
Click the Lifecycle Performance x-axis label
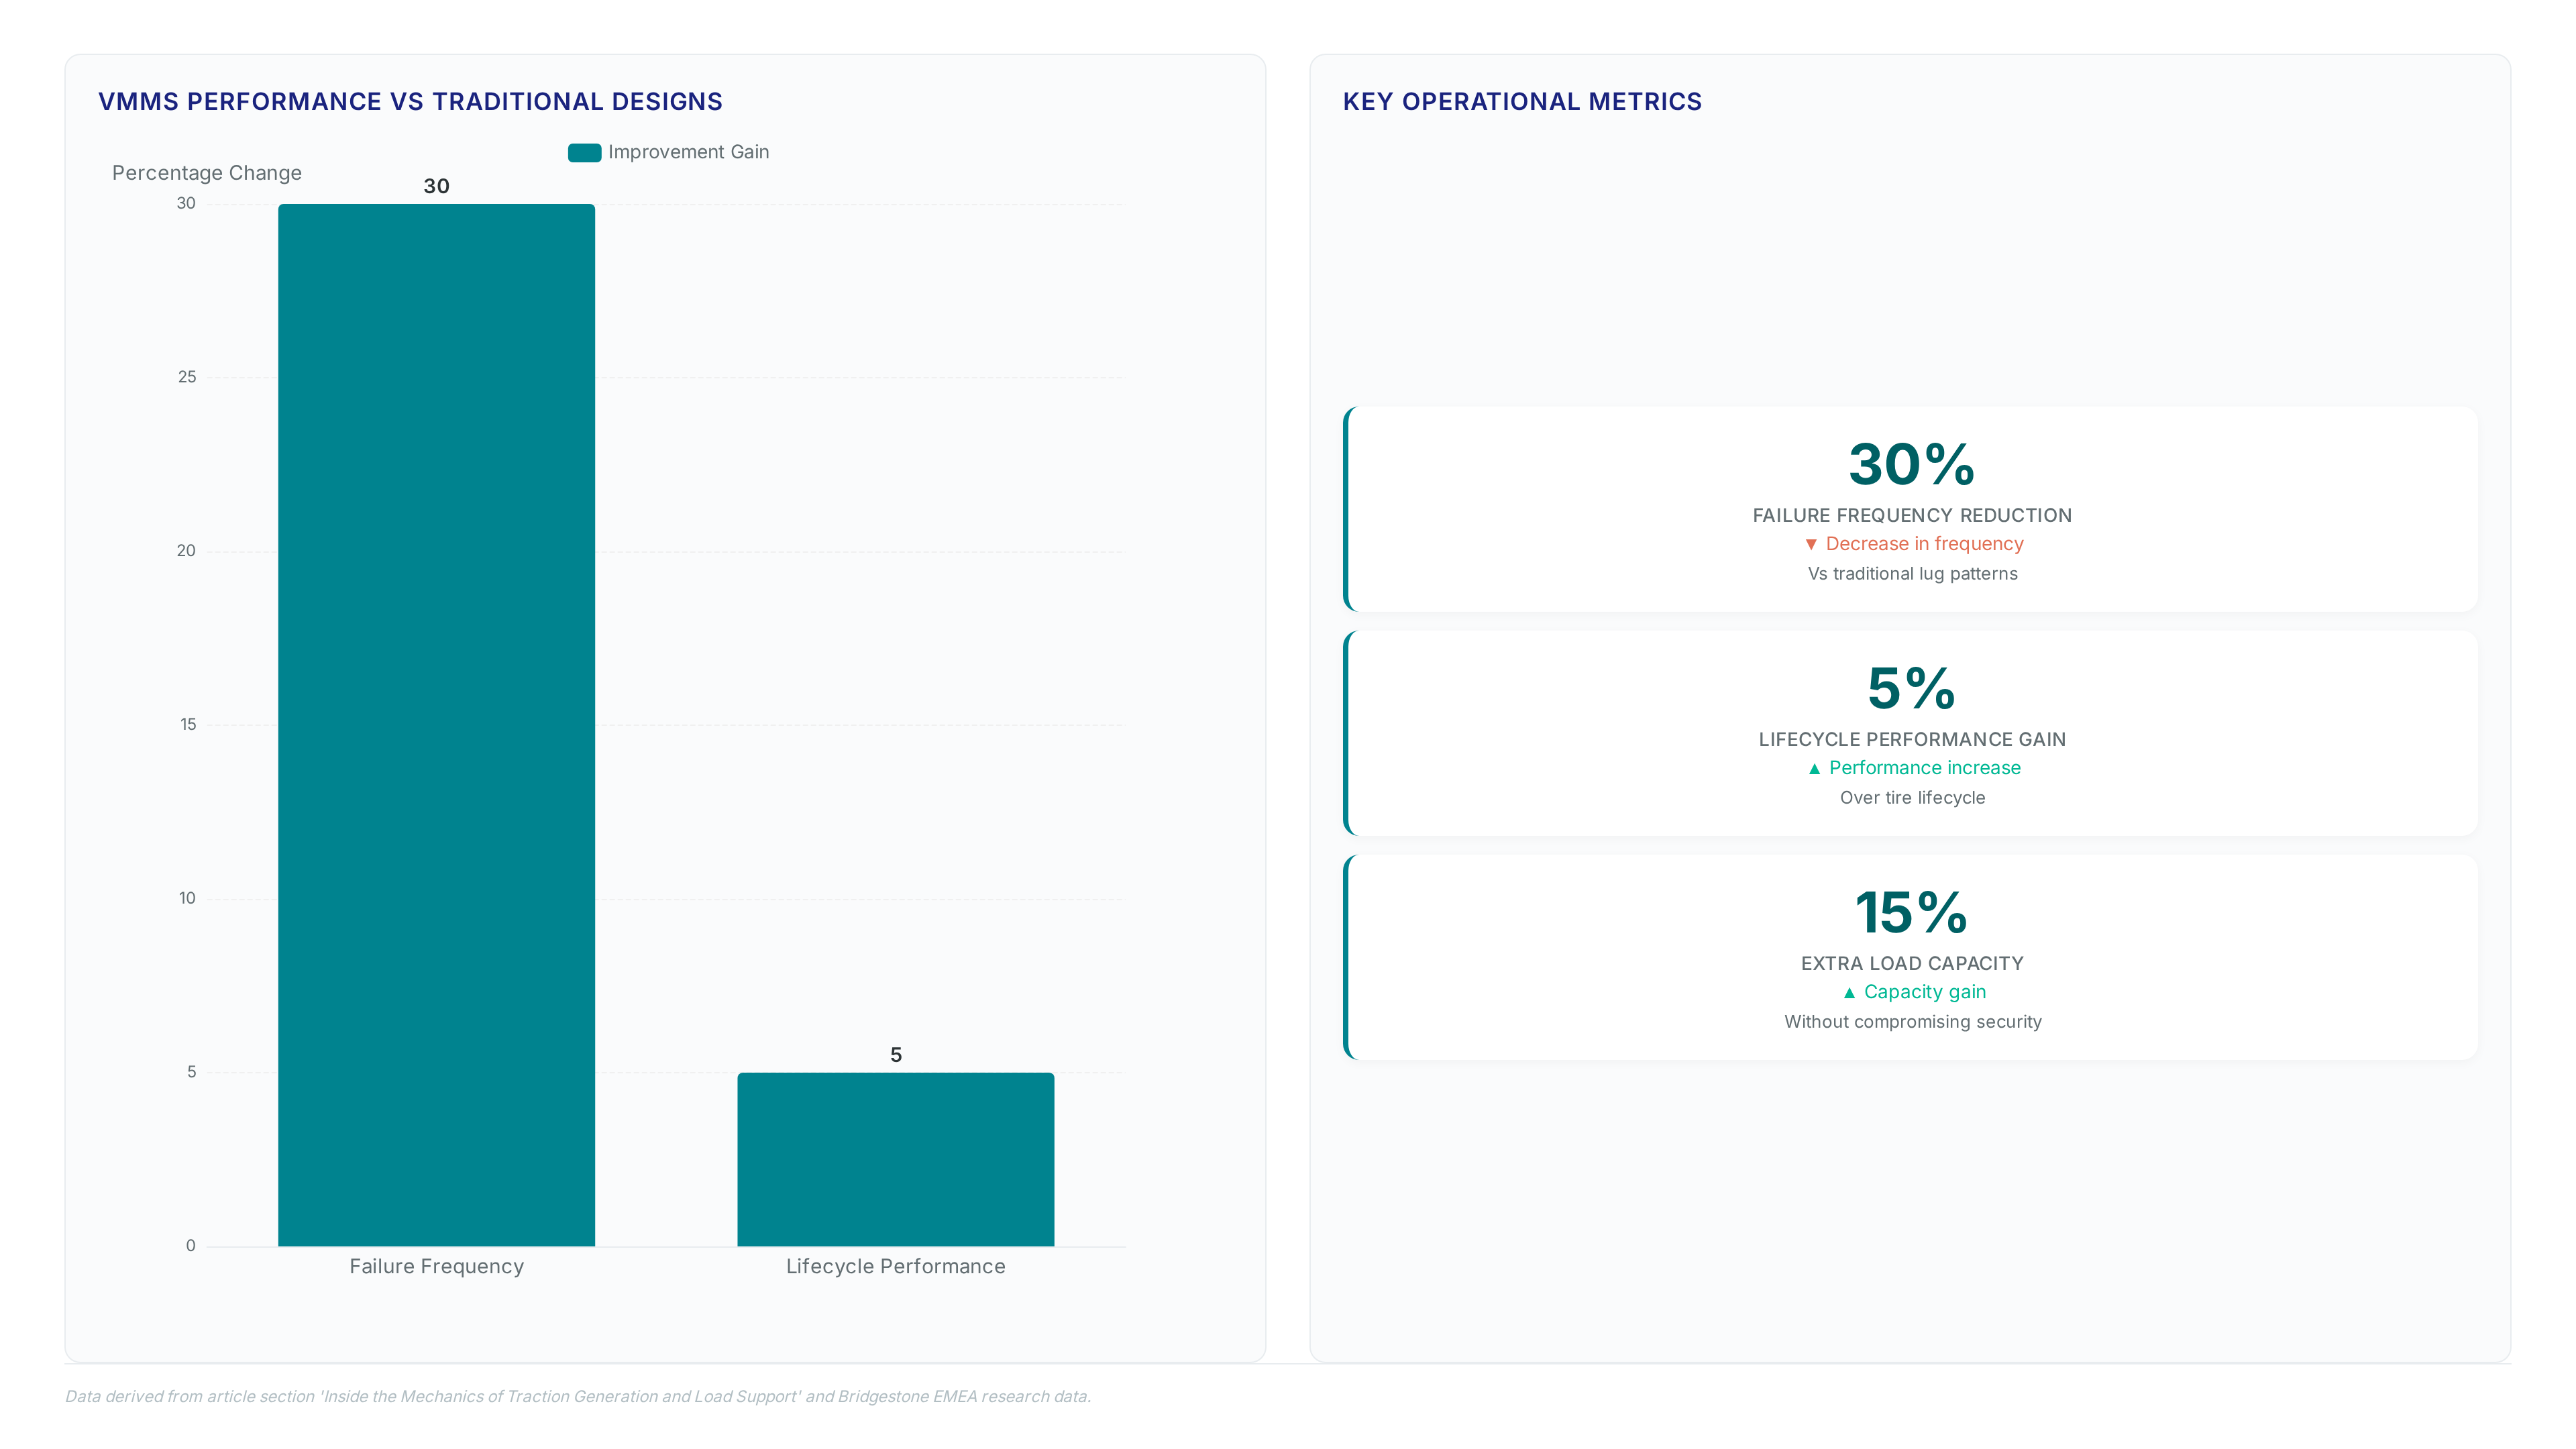click(896, 1266)
